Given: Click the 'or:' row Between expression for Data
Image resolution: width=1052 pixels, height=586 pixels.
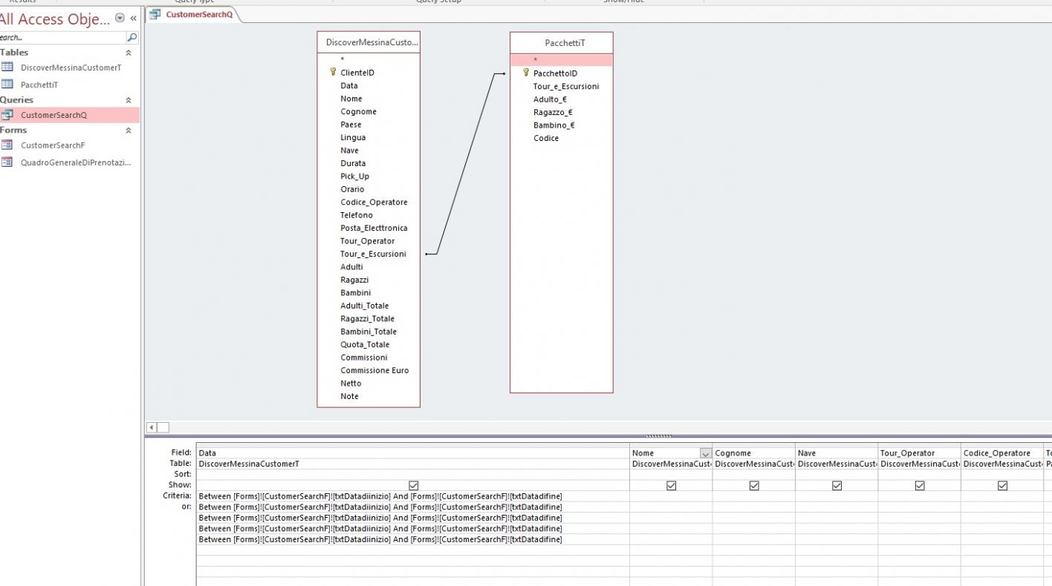Looking at the screenshot, I should pos(380,507).
